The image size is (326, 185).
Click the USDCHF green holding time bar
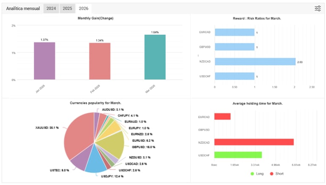[238, 155]
